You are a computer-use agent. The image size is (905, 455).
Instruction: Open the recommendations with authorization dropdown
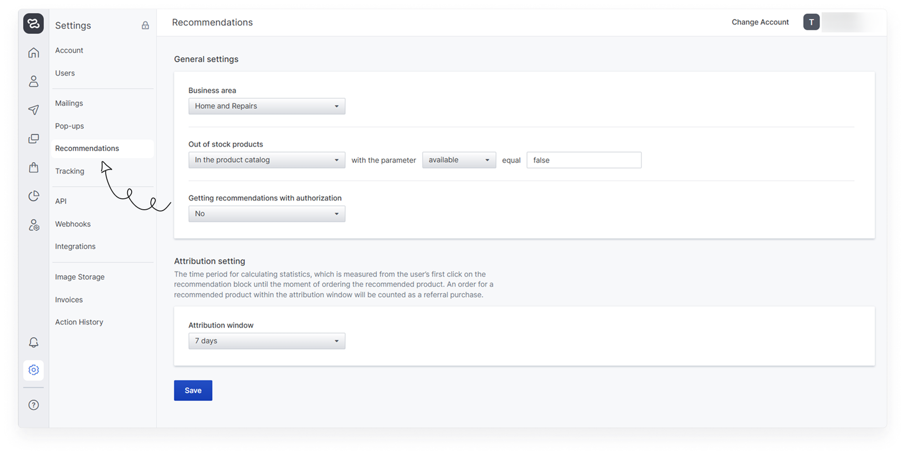[267, 214]
